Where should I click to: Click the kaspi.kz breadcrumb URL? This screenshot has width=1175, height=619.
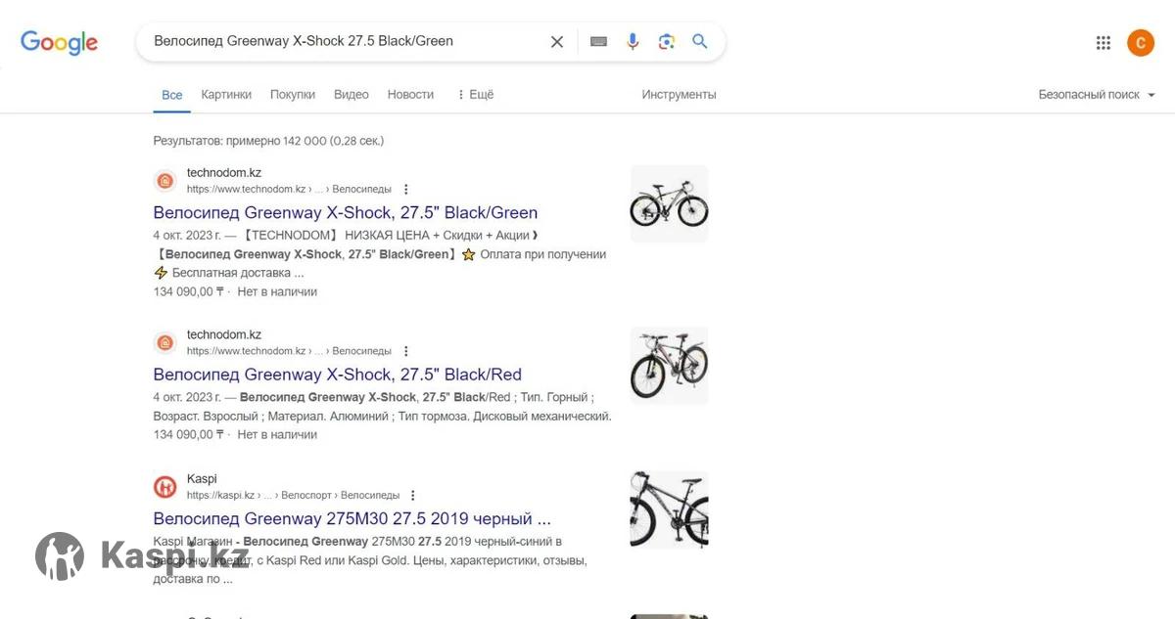point(293,496)
